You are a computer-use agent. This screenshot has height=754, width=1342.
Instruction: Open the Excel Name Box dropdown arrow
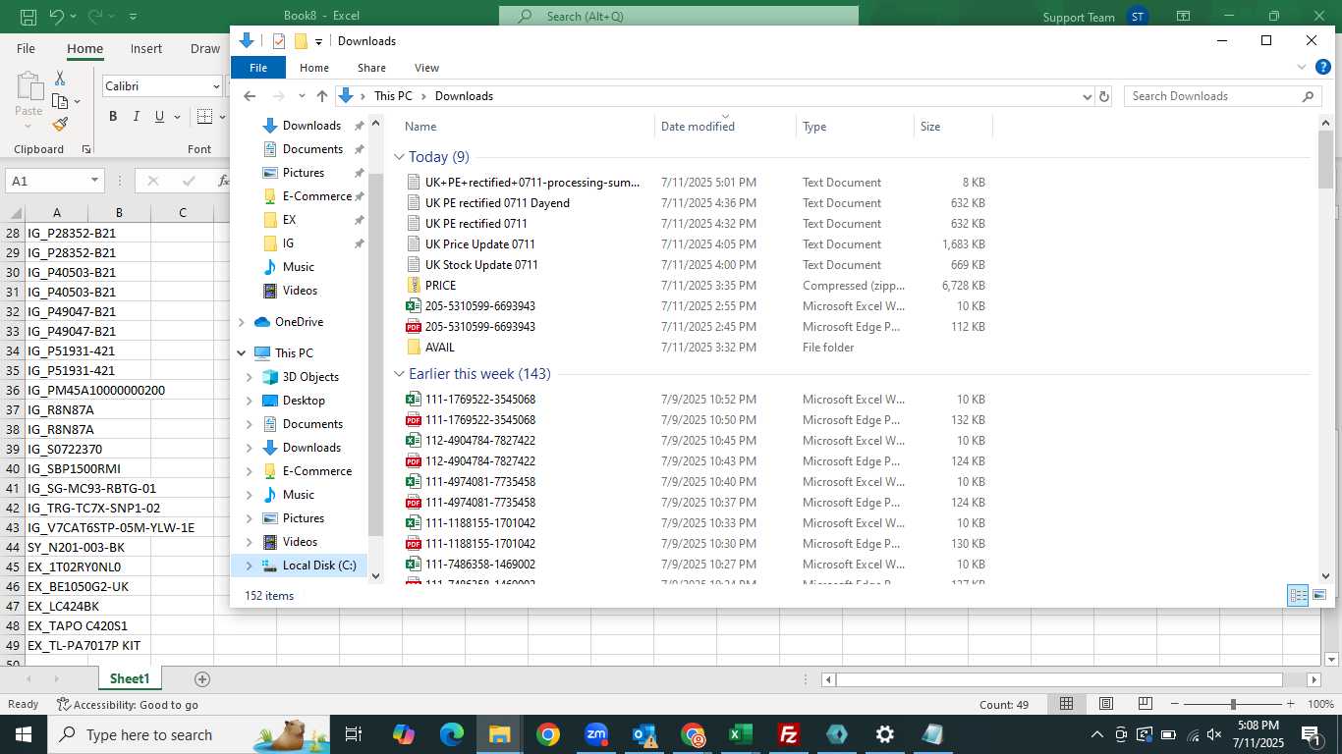95,181
